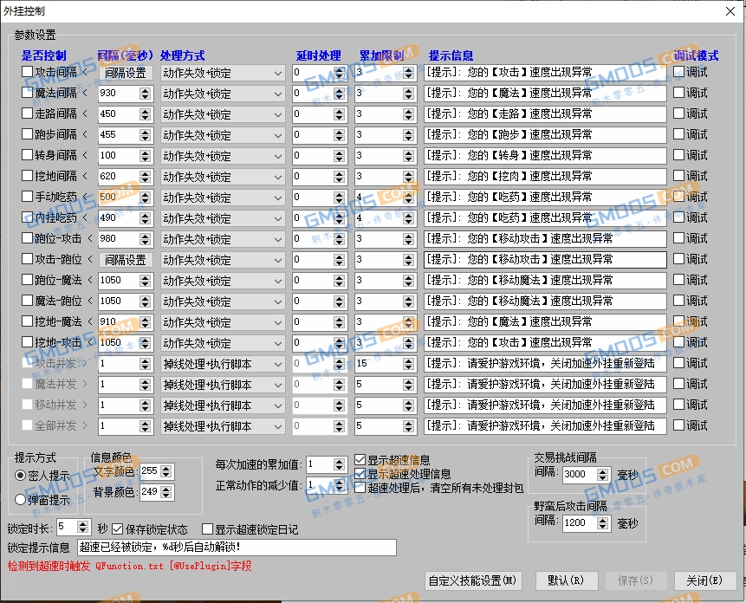Toggle 保存锁定状态 checkbox
The height and width of the screenshot is (603, 746).
118,528
